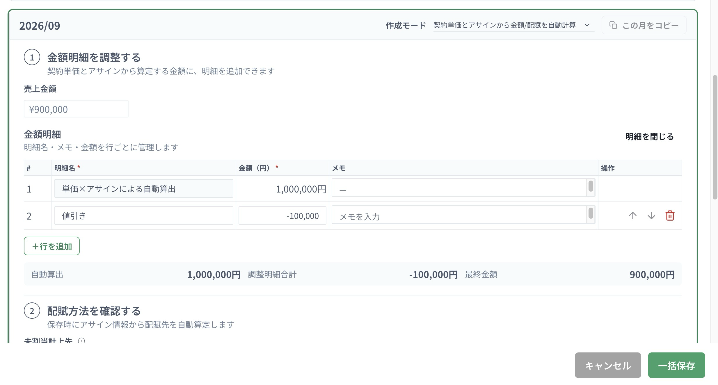
Task: Move the 値引き row up
Action: (x=632, y=215)
